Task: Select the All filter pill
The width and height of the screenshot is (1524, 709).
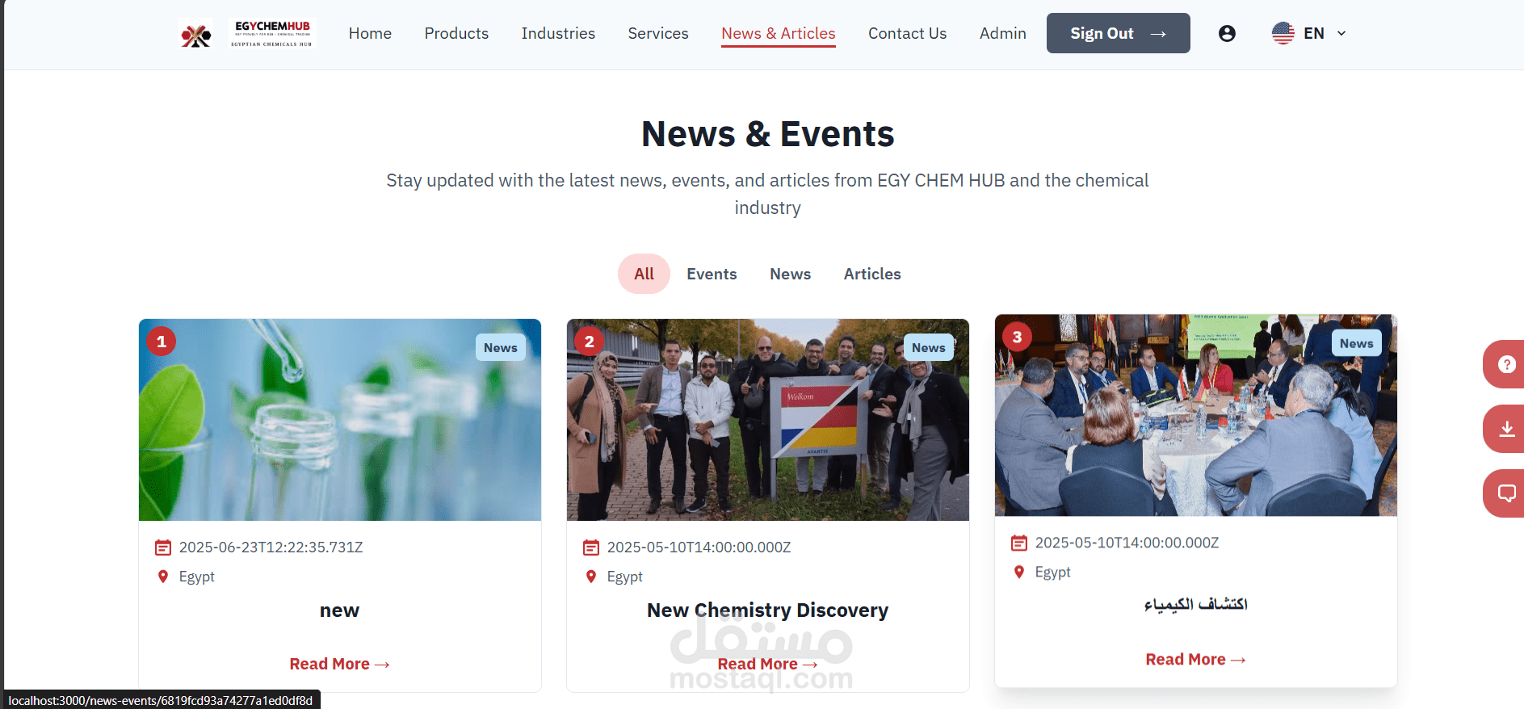Action: click(x=644, y=274)
